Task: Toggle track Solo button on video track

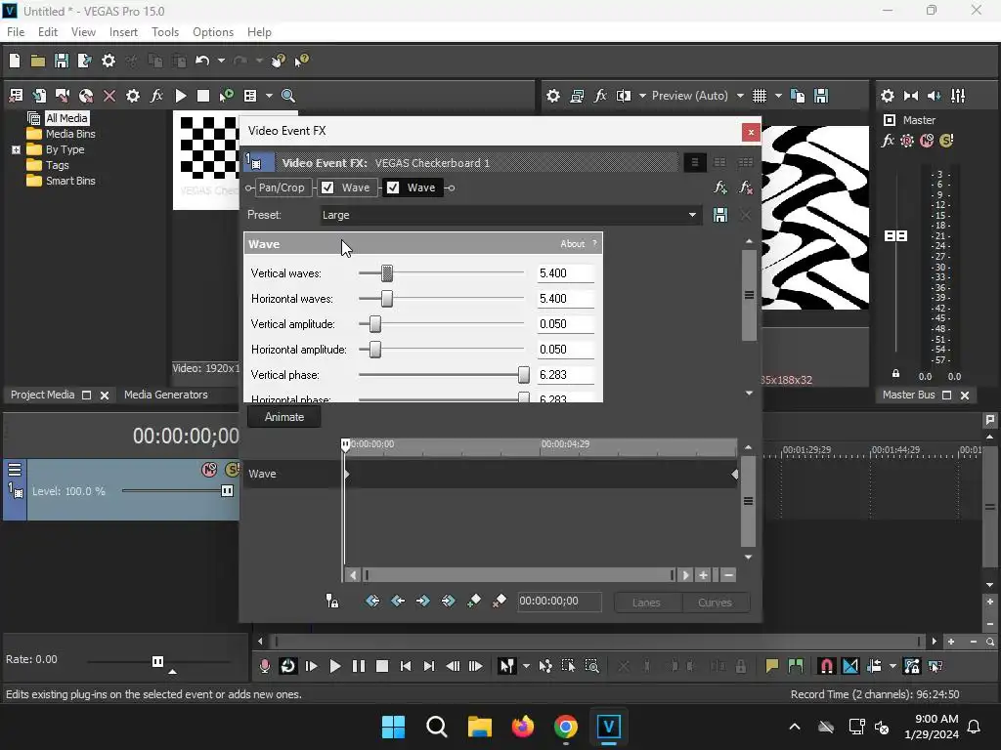Action: (233, 470)
